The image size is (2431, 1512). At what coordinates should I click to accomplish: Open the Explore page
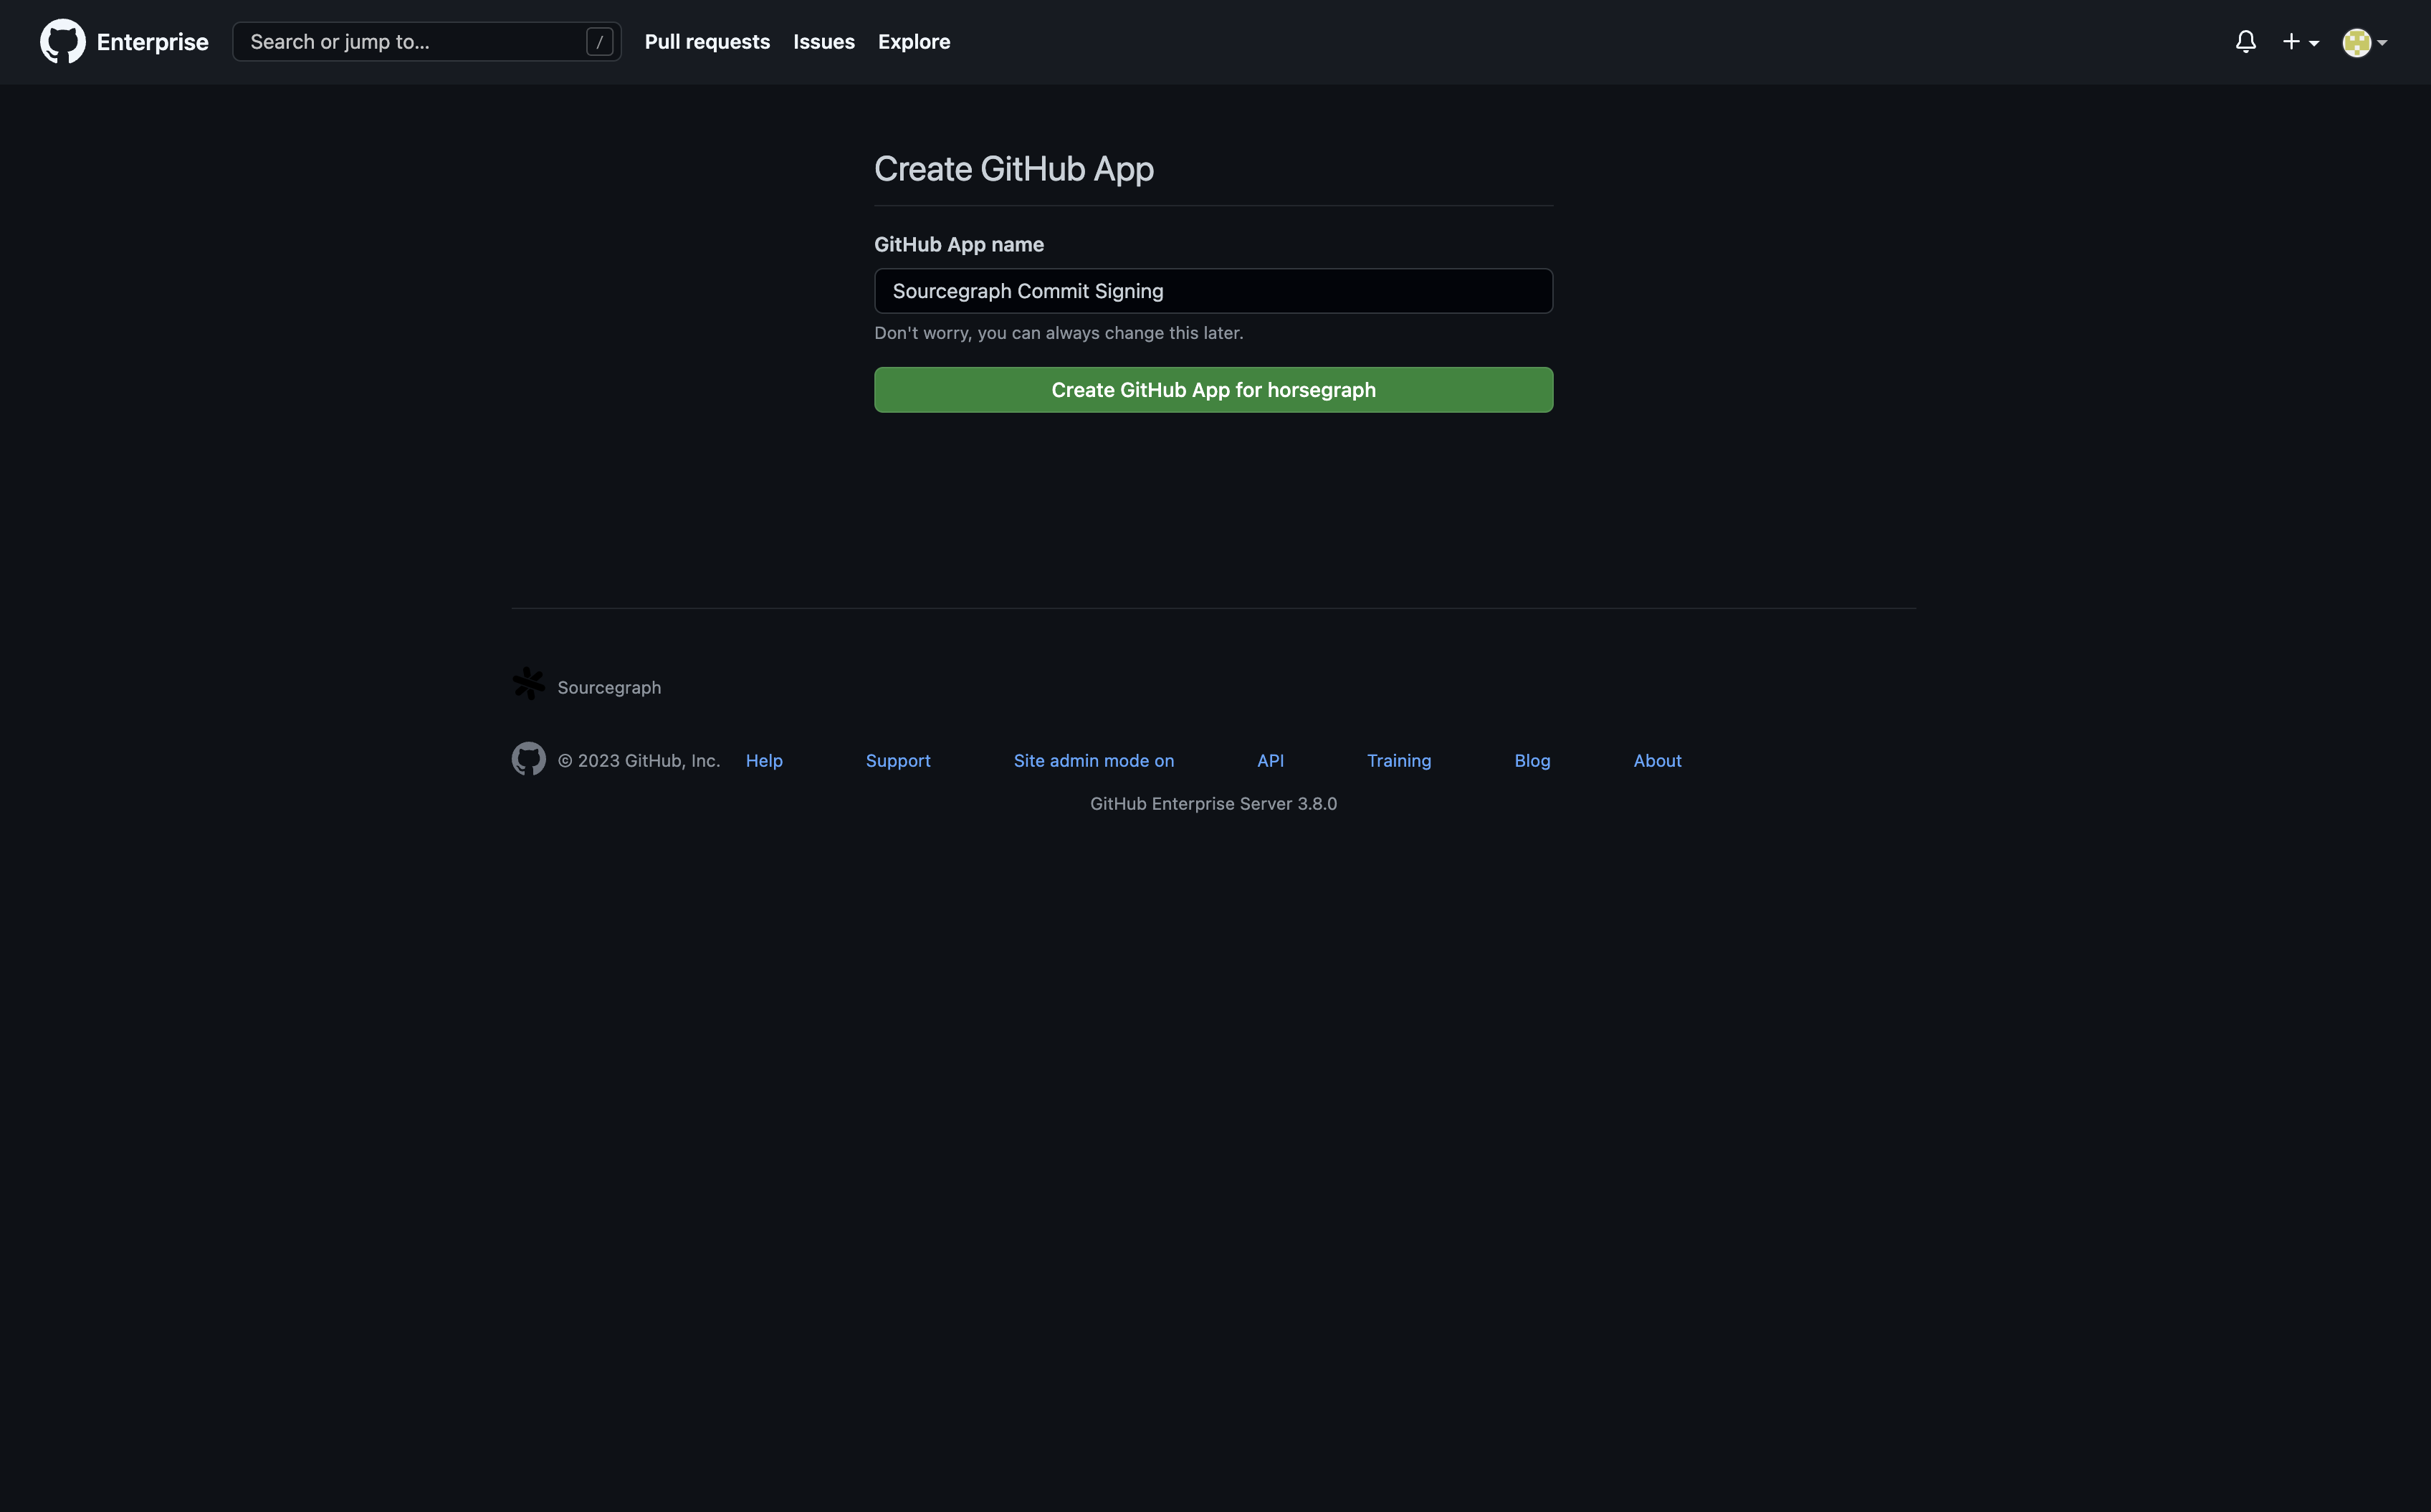[914, 42]
